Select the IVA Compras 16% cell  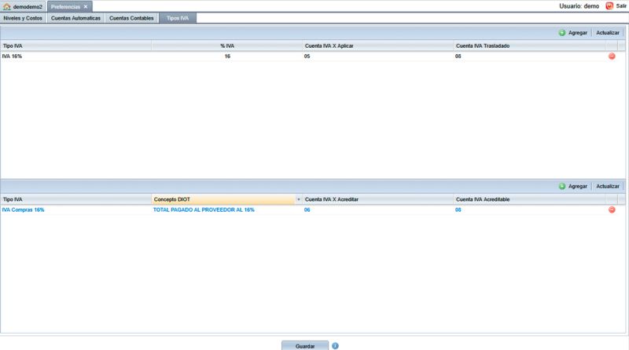[x=75, y=210]
